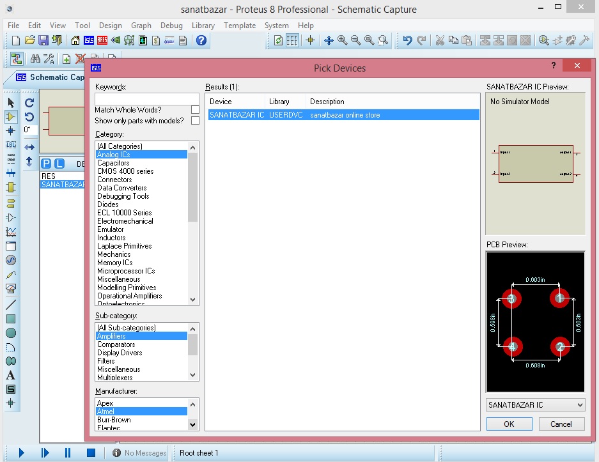
Task: Click the Undo arrow icon
Action: point(408,40)
